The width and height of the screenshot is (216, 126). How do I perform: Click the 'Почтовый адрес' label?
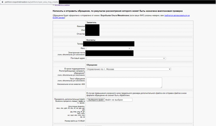tap(78, 58)
